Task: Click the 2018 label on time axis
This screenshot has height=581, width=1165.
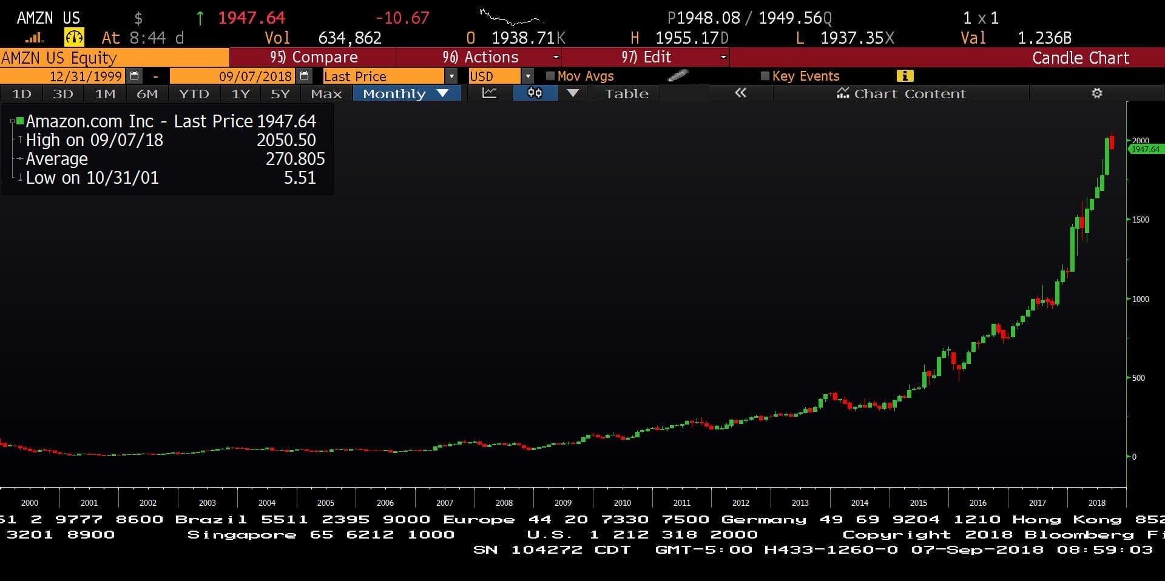Action: tap(1096, 503)
